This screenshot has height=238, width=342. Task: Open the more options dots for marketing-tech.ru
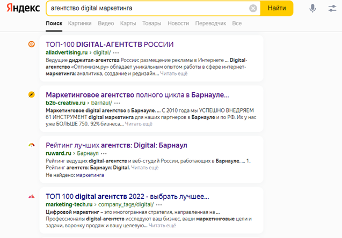(159, 205)
